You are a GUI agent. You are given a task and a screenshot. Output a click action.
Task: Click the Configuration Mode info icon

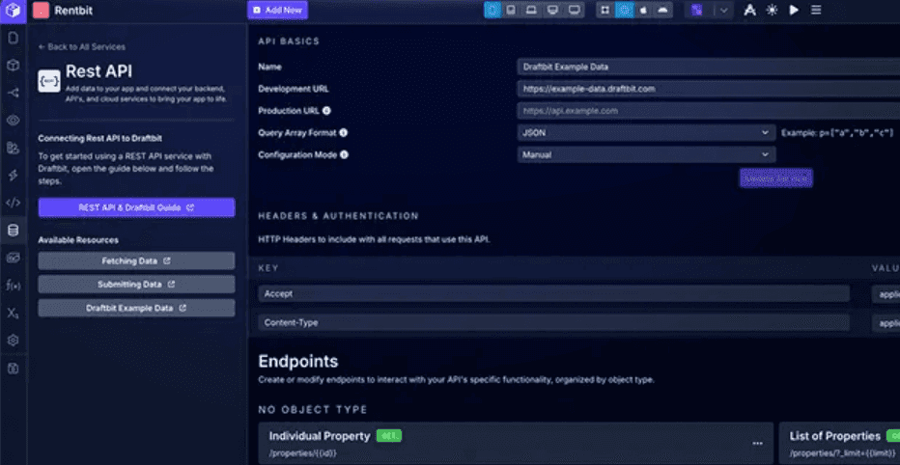[x=344, y=154]
